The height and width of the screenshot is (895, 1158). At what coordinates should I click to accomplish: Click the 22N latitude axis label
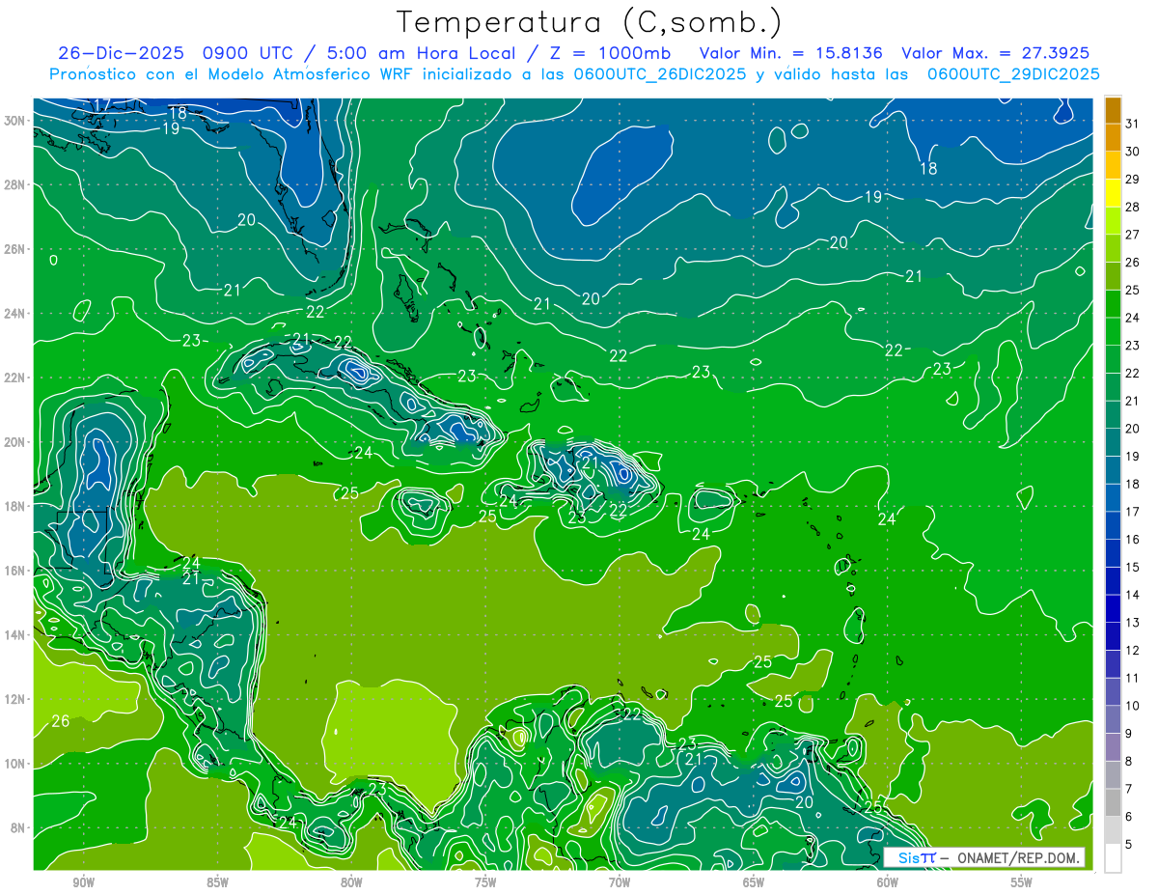tap(16, 378)
